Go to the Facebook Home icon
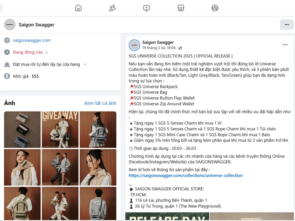The height and width of the screenshot is (221, 295). click(x=78, y=8)
